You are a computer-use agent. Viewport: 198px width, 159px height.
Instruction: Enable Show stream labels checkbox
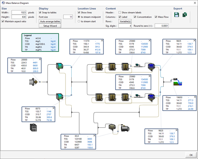tap(119, 12)
